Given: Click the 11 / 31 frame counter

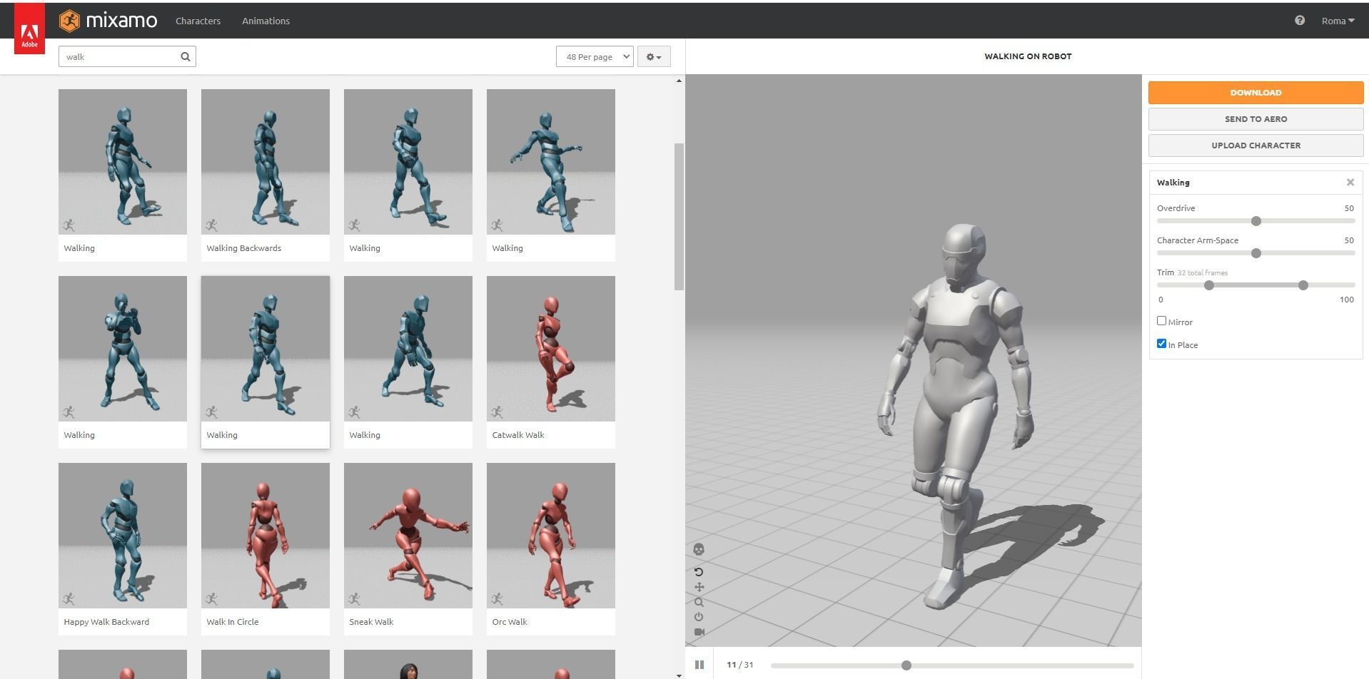Looking at the screenshot, I should coord(740,665).
